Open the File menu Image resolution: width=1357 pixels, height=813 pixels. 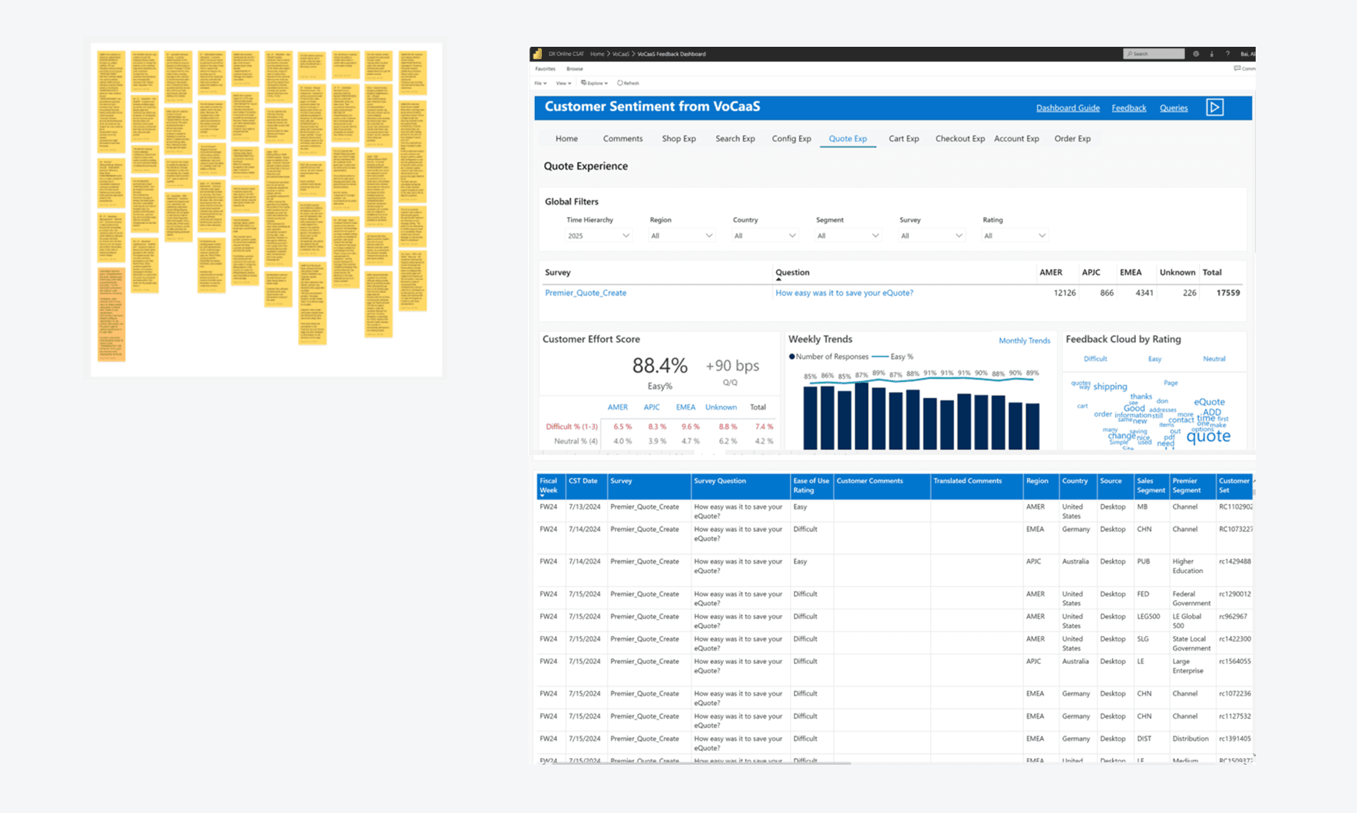[540, 83]
